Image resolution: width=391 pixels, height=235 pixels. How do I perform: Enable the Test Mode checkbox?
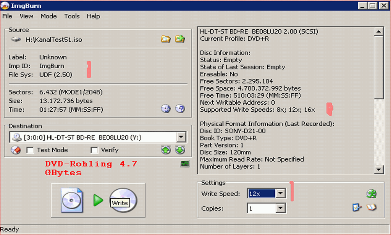[x=30, y=150]
